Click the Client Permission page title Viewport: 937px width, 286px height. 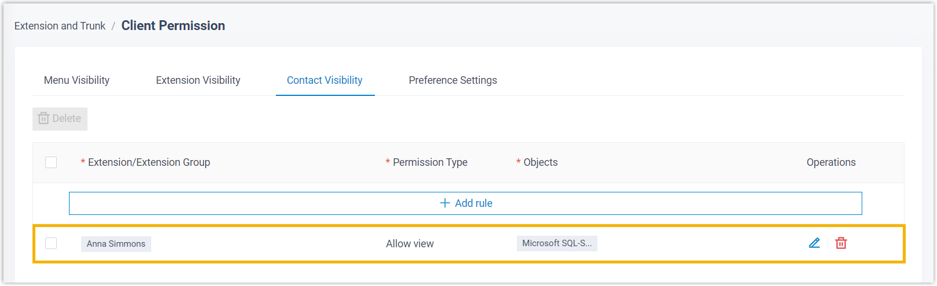coord(173,26)
